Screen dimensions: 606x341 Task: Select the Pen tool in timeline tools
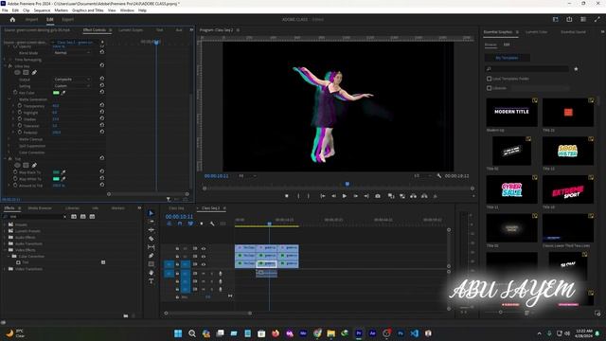(x=151, y=256)
